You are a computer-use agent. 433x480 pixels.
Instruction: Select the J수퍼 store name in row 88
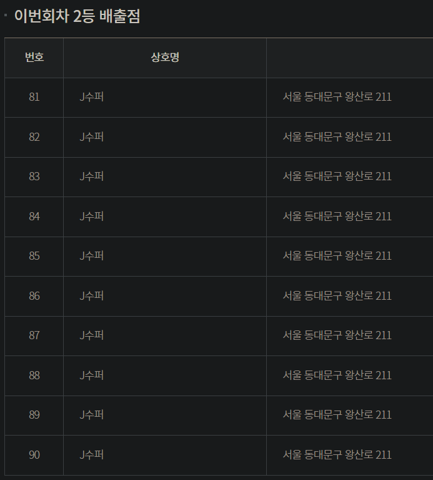[x=92, y=375]
